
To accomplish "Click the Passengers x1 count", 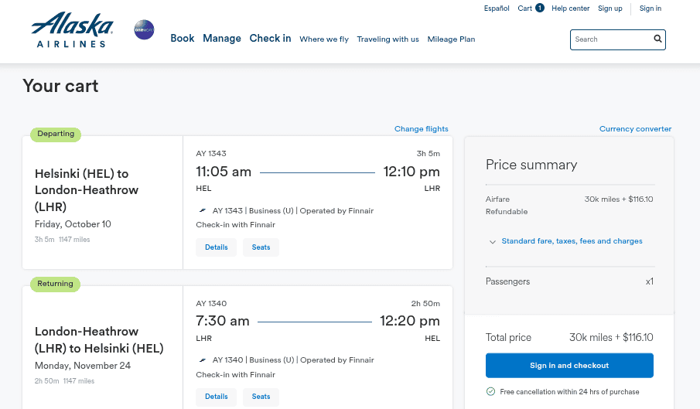I will tap(650, 281).
